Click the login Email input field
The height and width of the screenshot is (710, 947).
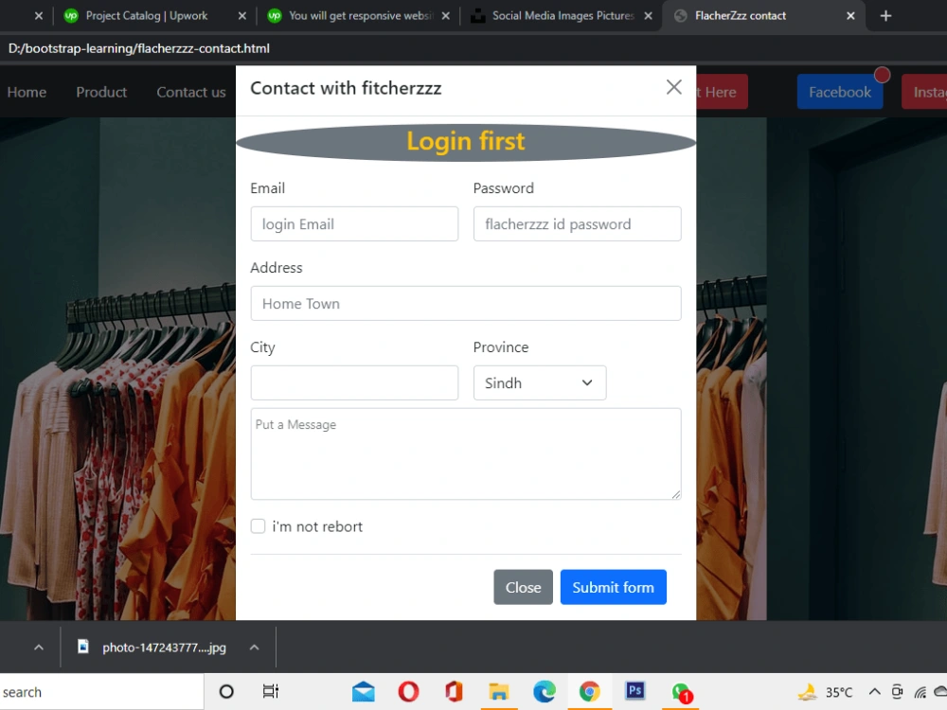click(354, 224)
